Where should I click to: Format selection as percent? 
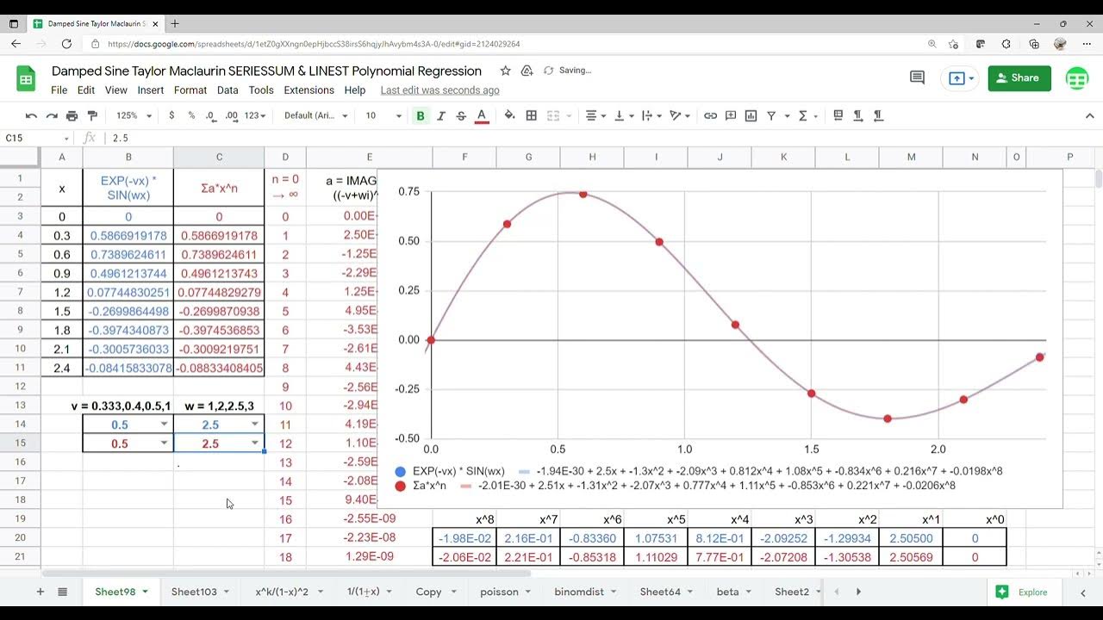pos(191,115)
